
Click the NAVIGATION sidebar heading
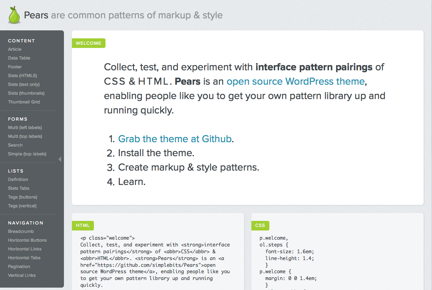26,223
